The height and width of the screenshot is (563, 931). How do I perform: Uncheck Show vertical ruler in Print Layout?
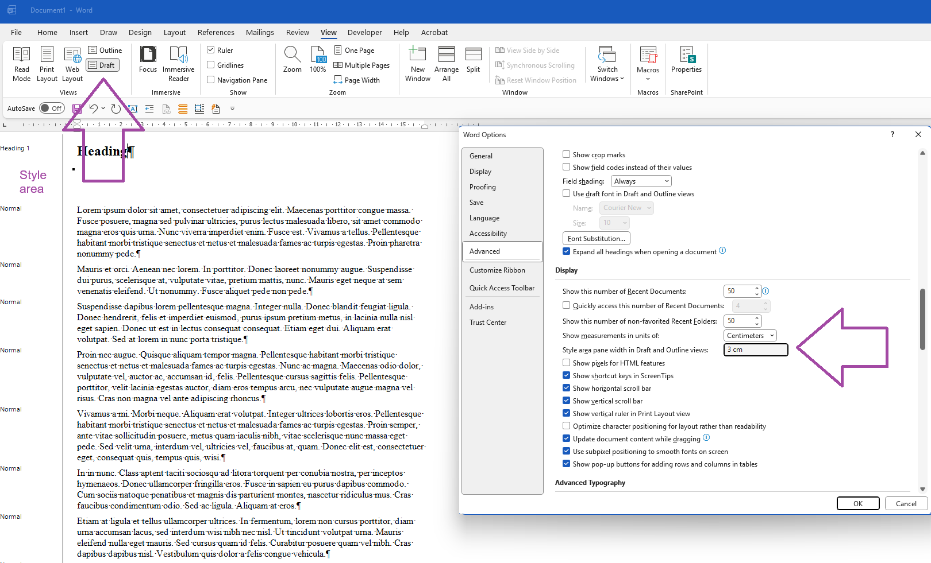567,413
